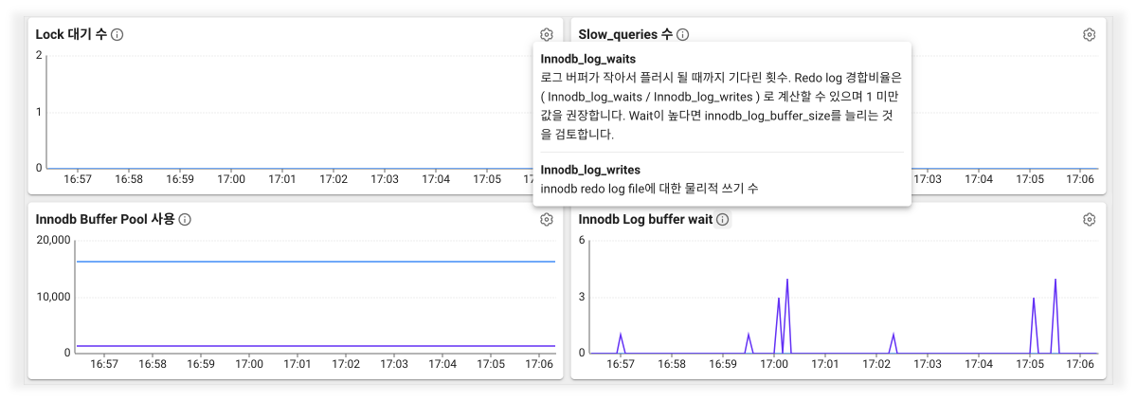
Task: Click the Innodb Log buffer wait title
Action: (645, 220)
